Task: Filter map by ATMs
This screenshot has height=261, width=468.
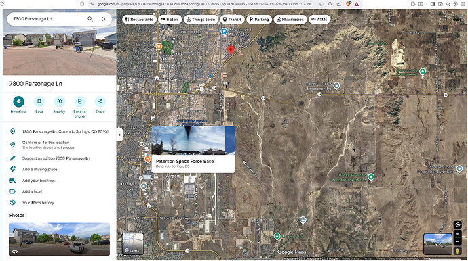Action: pos(319,20)
